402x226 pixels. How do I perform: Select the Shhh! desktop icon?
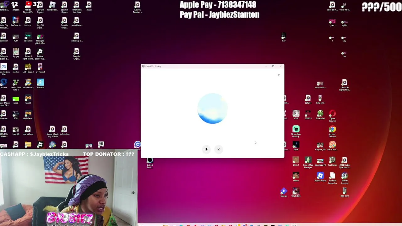pos(296,146)
